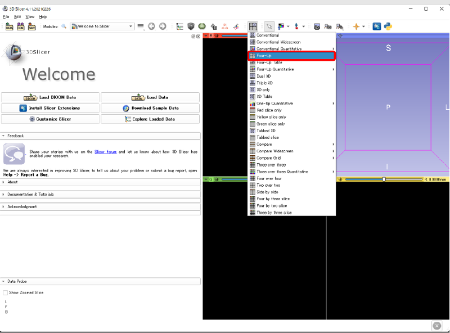Click the Load DICOM data toolbar icon
450x333 pixels.
coord(21,26)
